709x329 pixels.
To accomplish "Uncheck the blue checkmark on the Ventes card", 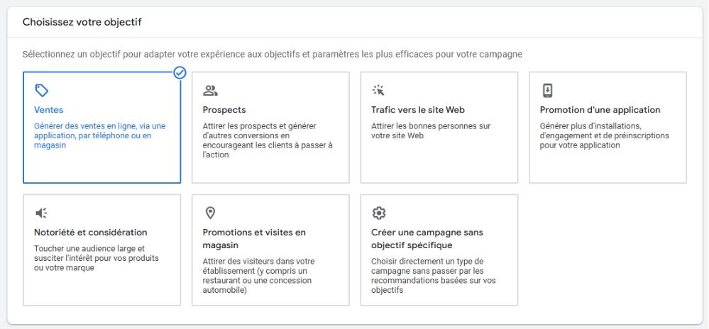I will click(x=180, y=72).
